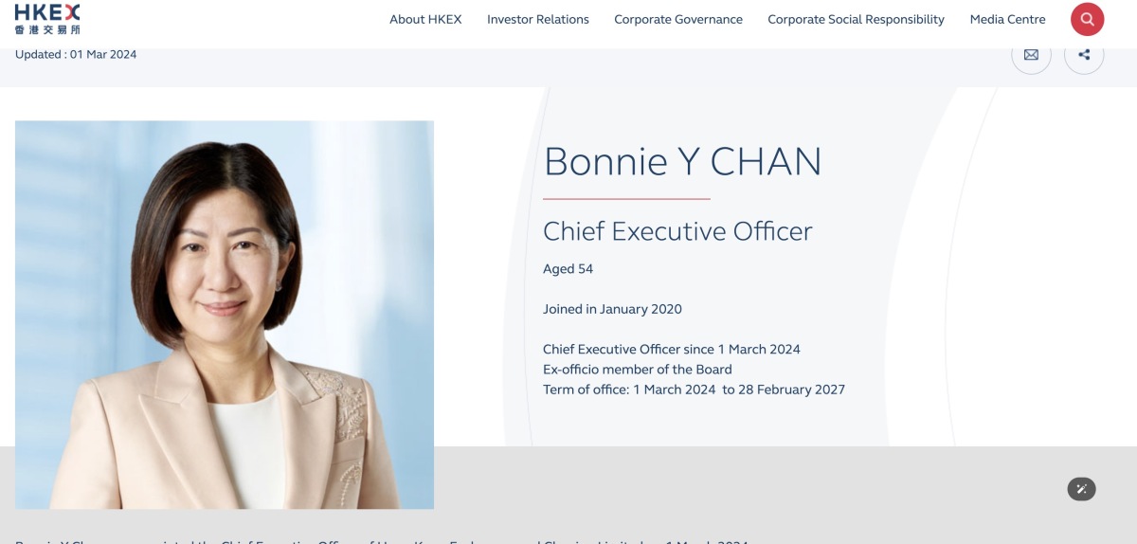Click the email envelope share icon
1137x544 pixels.
click(x=1031, y=55)
